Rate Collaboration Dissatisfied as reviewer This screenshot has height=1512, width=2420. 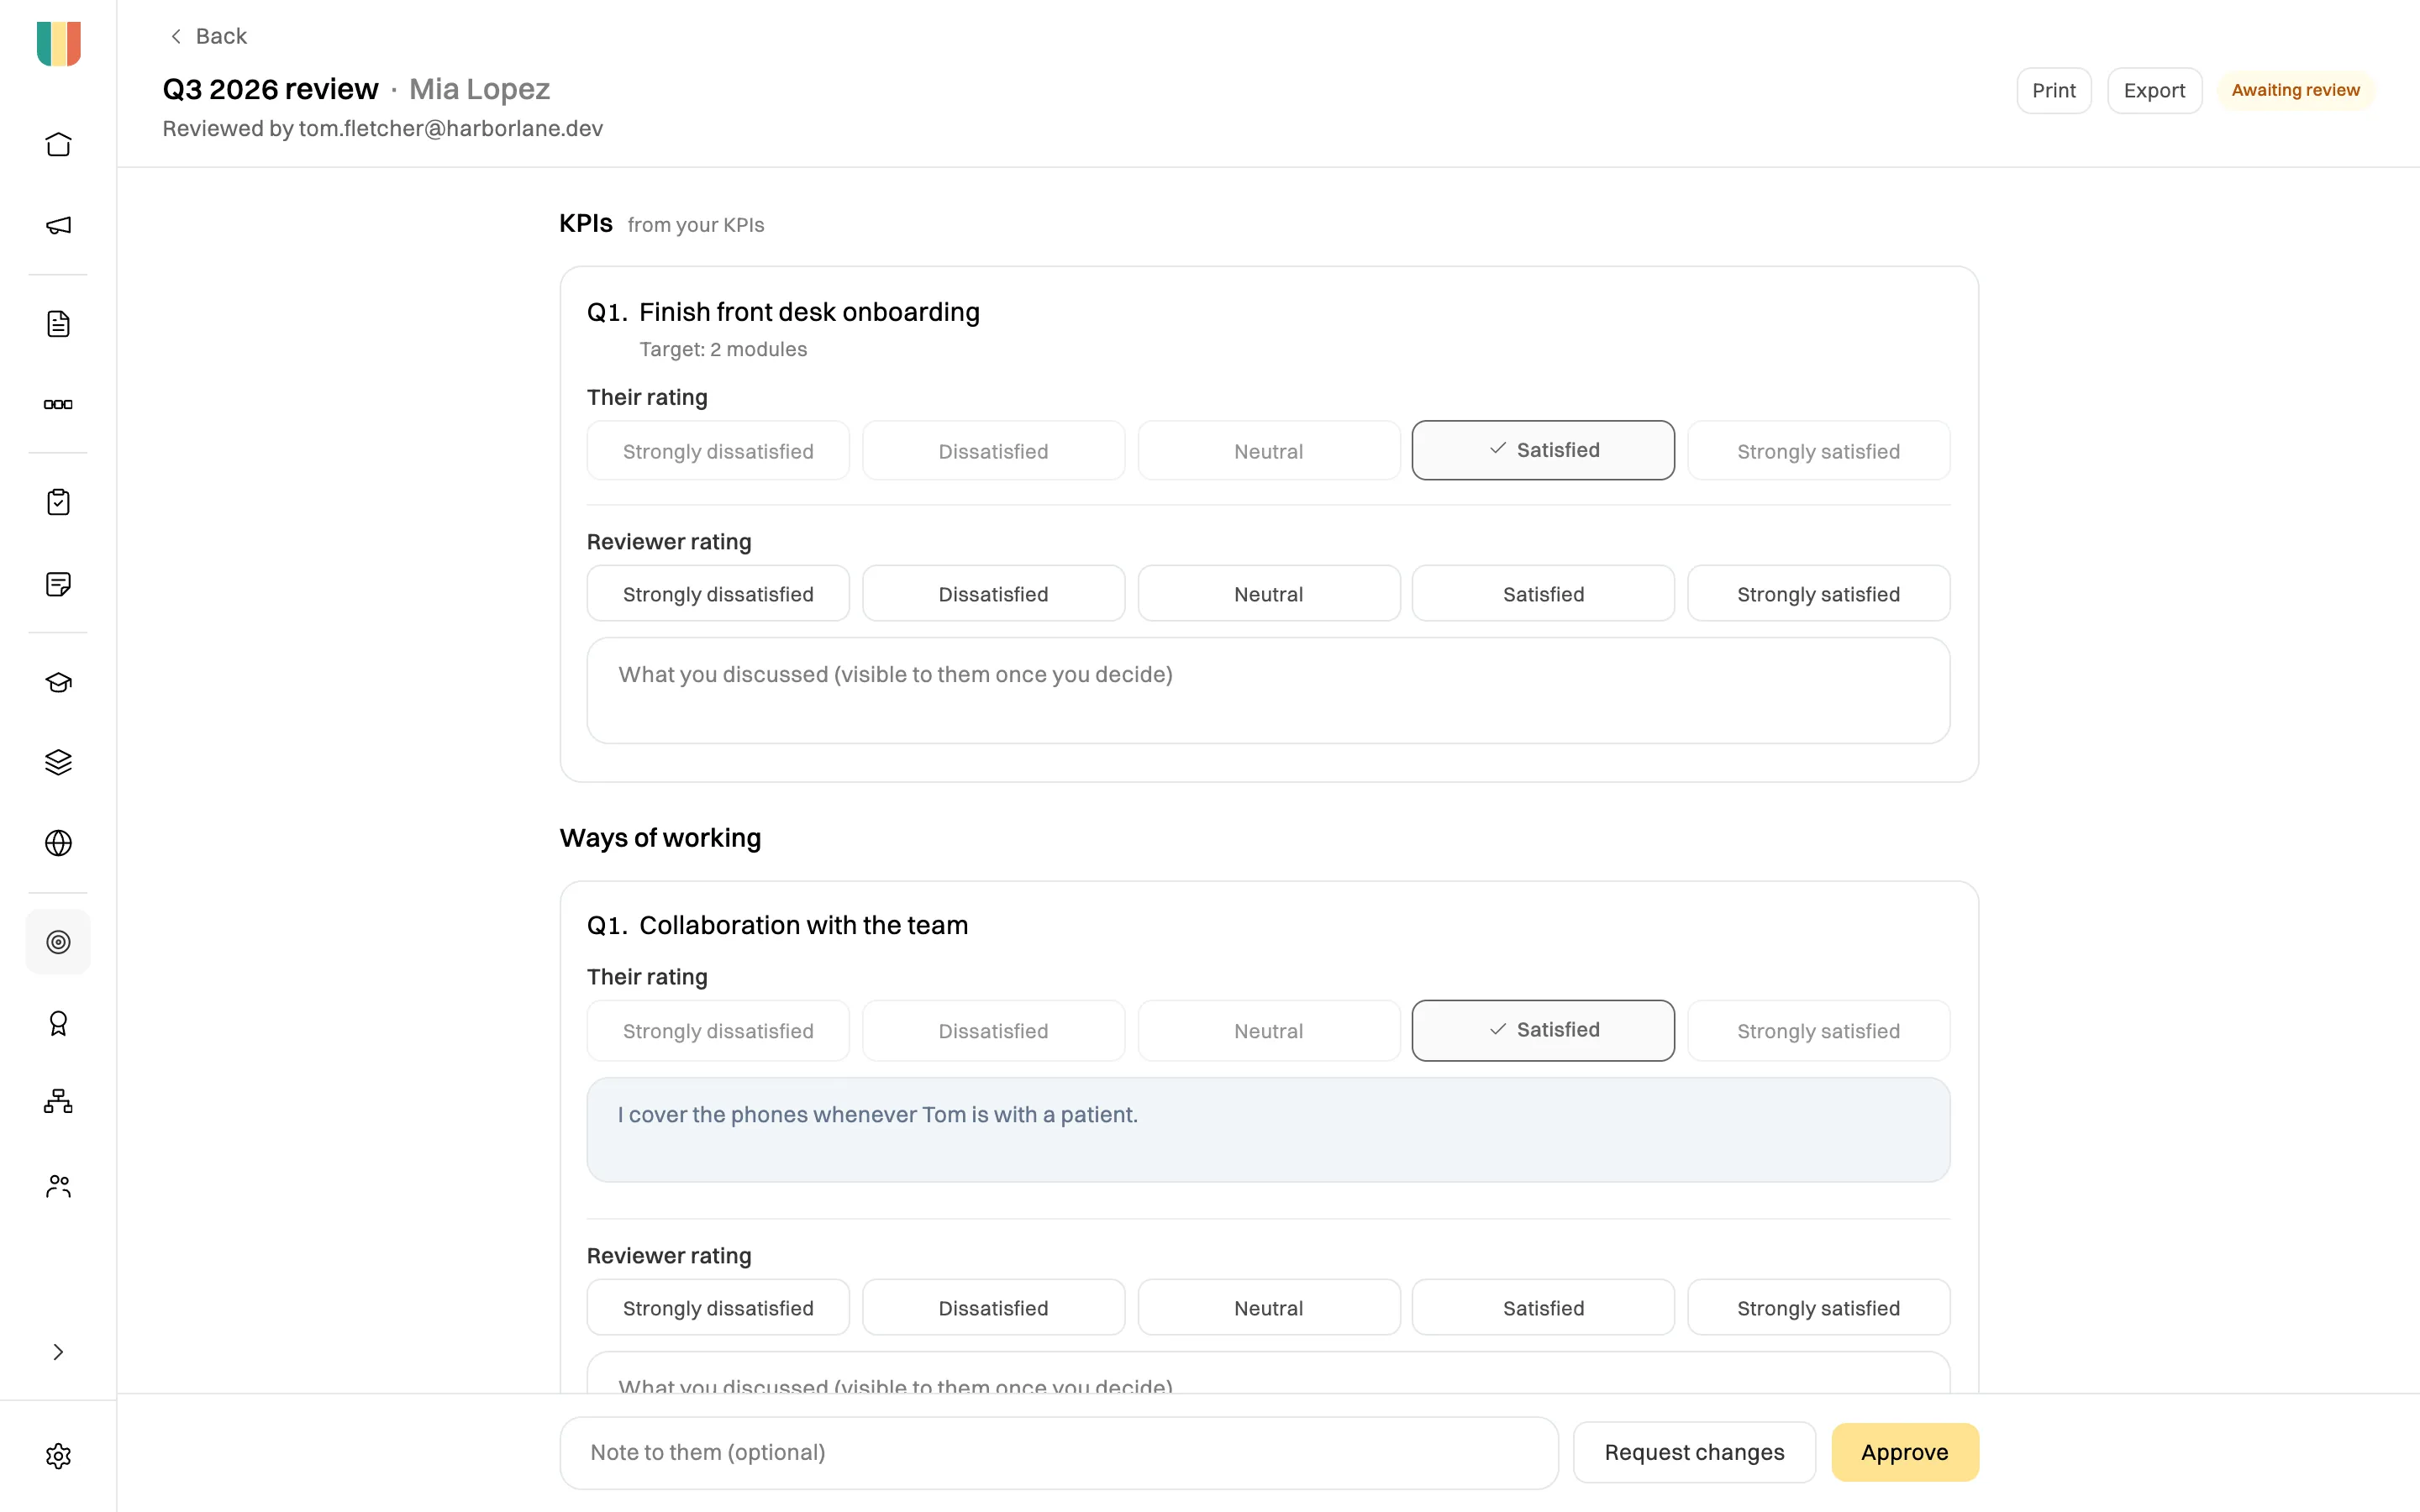coord(993,1308)
